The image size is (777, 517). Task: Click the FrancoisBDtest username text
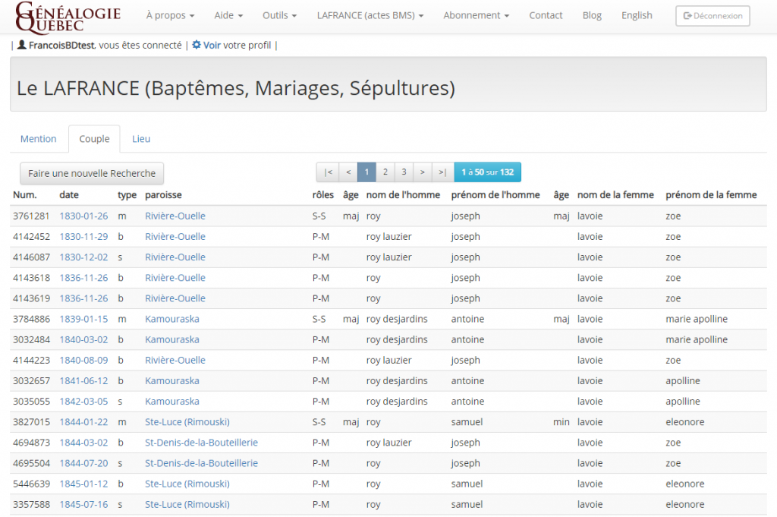[x=61, y=45]
